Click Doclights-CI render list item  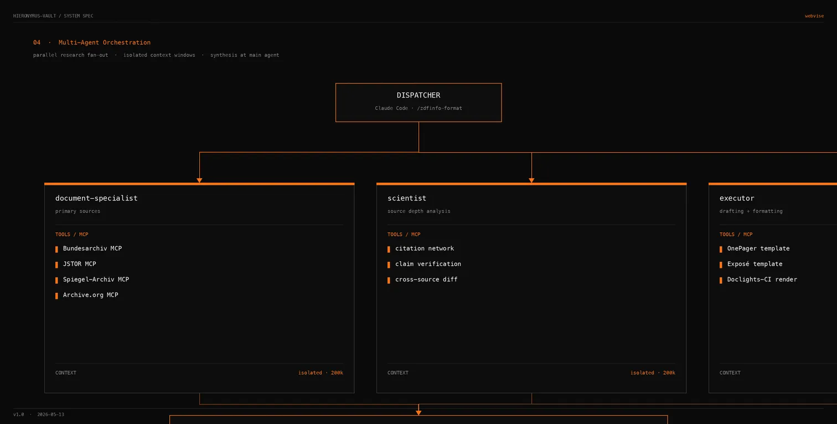762,280
